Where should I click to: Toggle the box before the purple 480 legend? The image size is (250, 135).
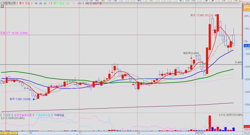click(x=84, y=3)
